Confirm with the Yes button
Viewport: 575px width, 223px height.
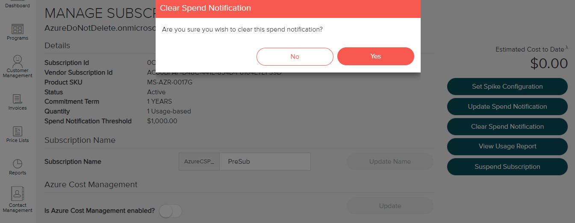375,56
